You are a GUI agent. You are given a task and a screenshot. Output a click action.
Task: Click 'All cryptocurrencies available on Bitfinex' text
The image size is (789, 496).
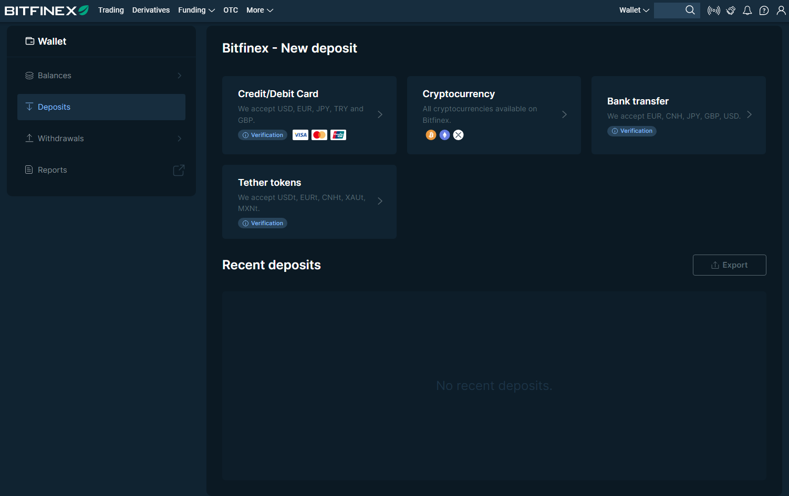480,114
